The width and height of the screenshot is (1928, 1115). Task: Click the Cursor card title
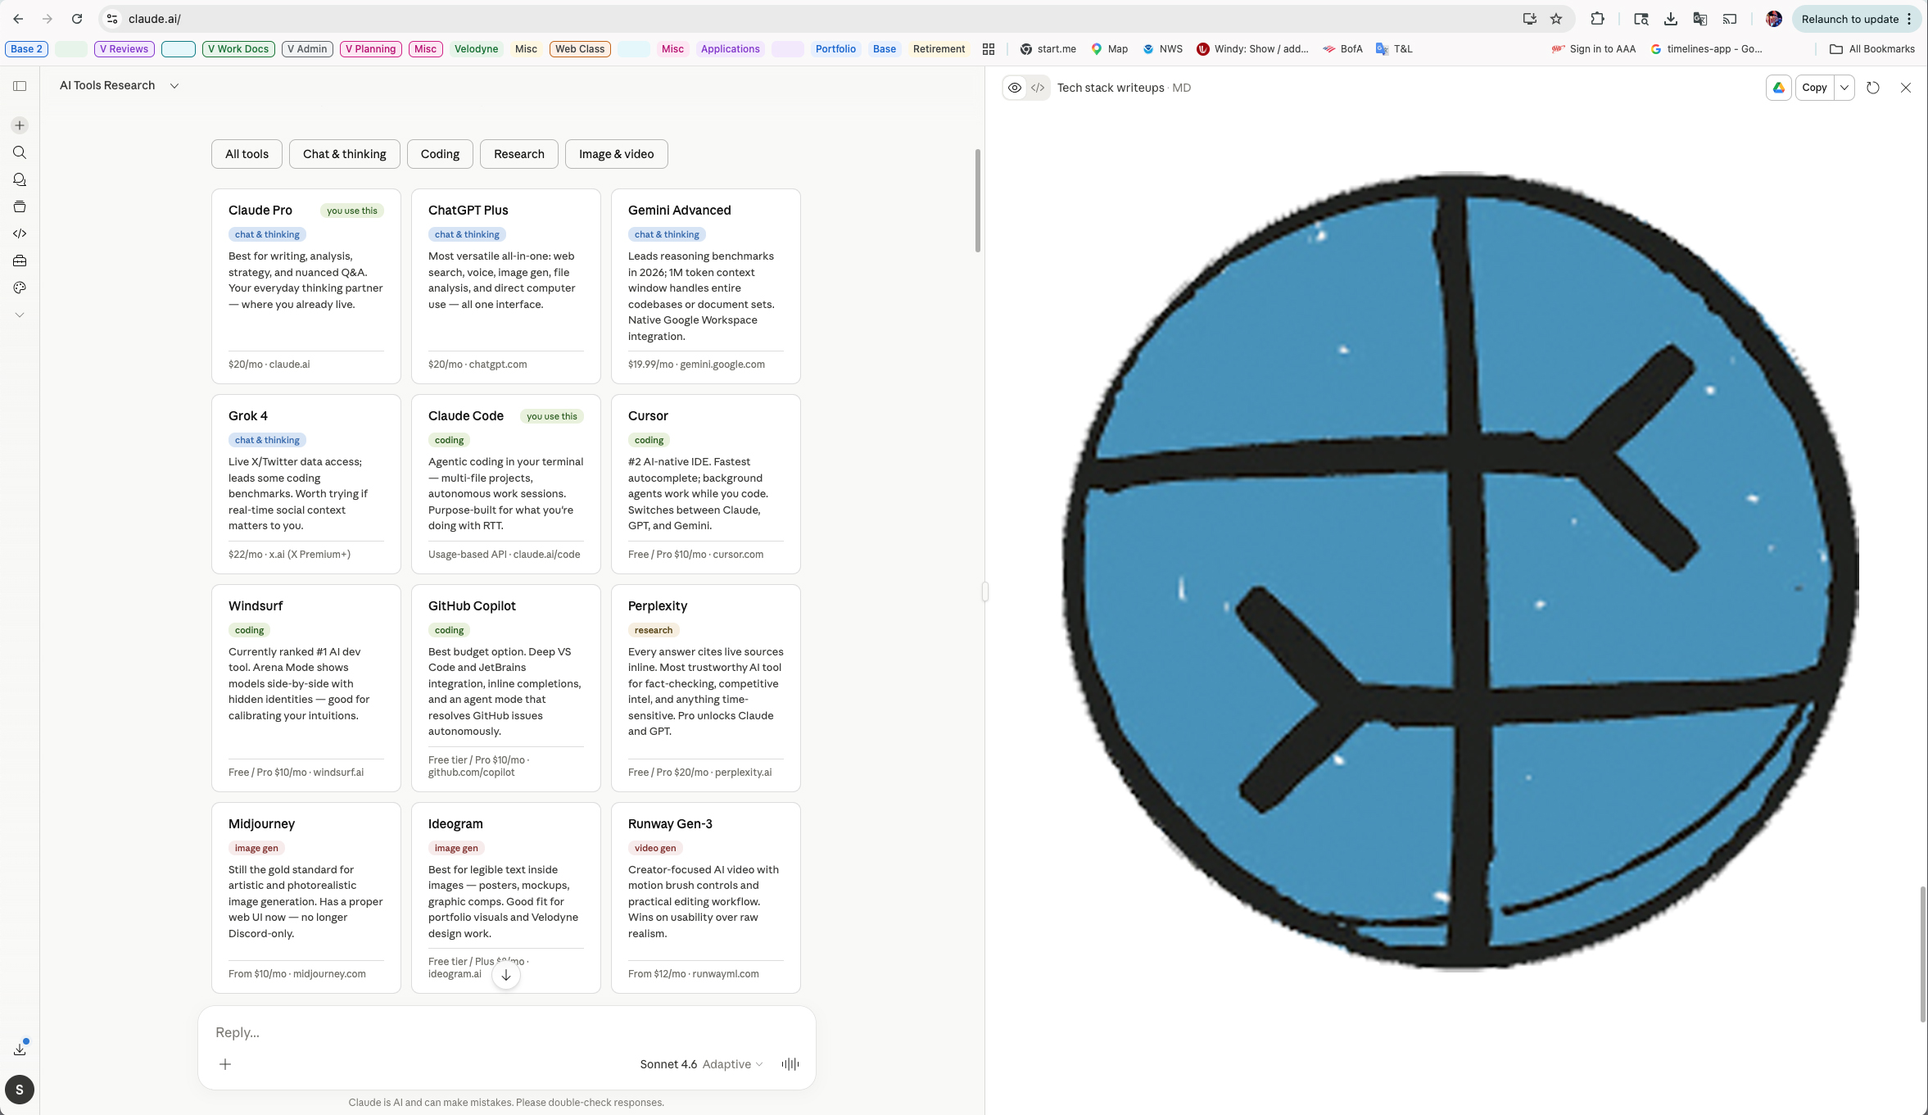[648, 416]
